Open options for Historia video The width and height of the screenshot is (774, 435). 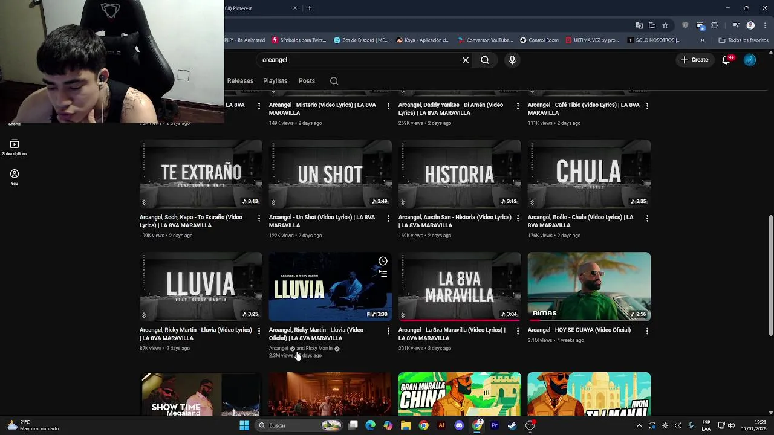tap(518, 218)
